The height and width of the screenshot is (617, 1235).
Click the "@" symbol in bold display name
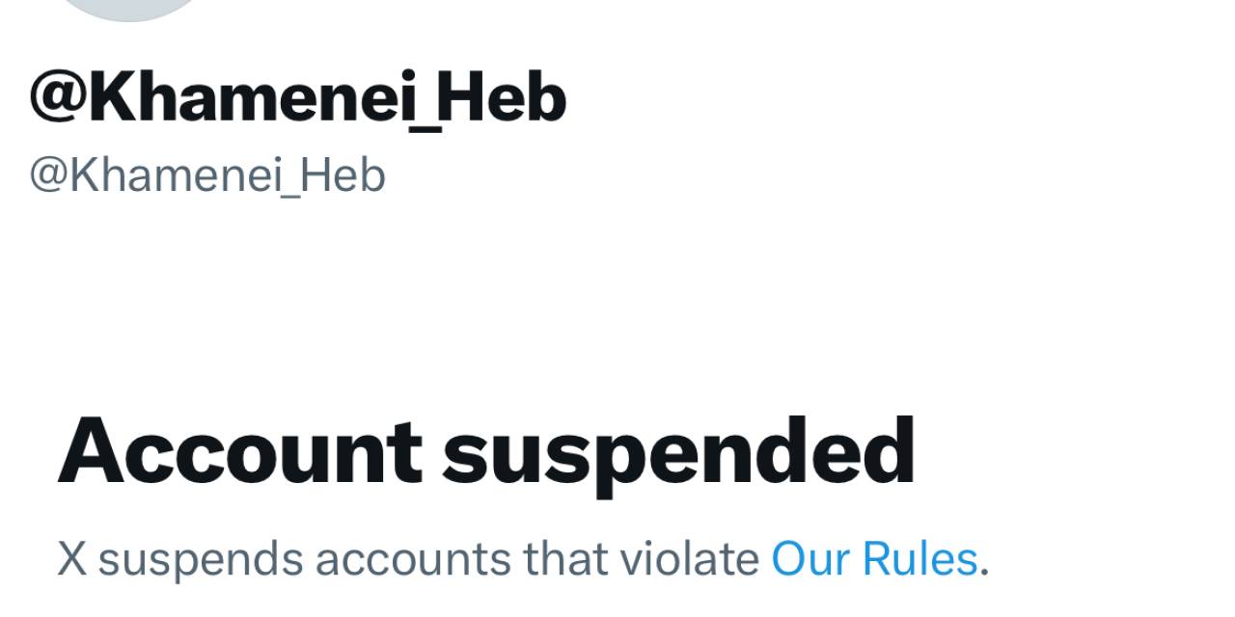point(58,98)
